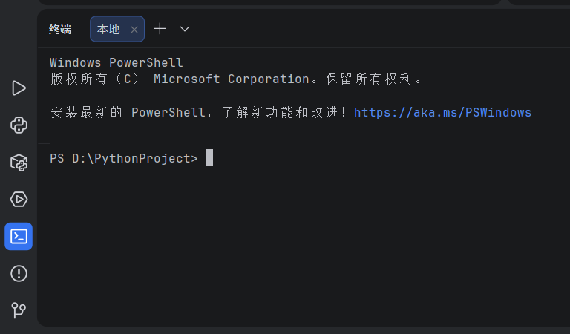Click the Microsoft Corporation copyright line
Image resolution: width=570 pixels, height=334 pixels.
tap(236, 79)
